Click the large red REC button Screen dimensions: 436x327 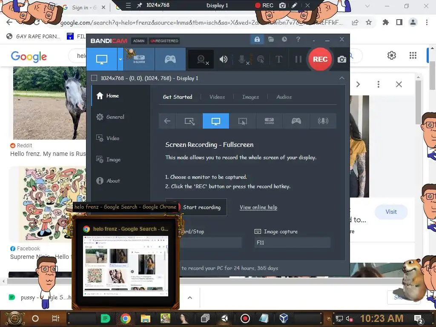point(320,59)
